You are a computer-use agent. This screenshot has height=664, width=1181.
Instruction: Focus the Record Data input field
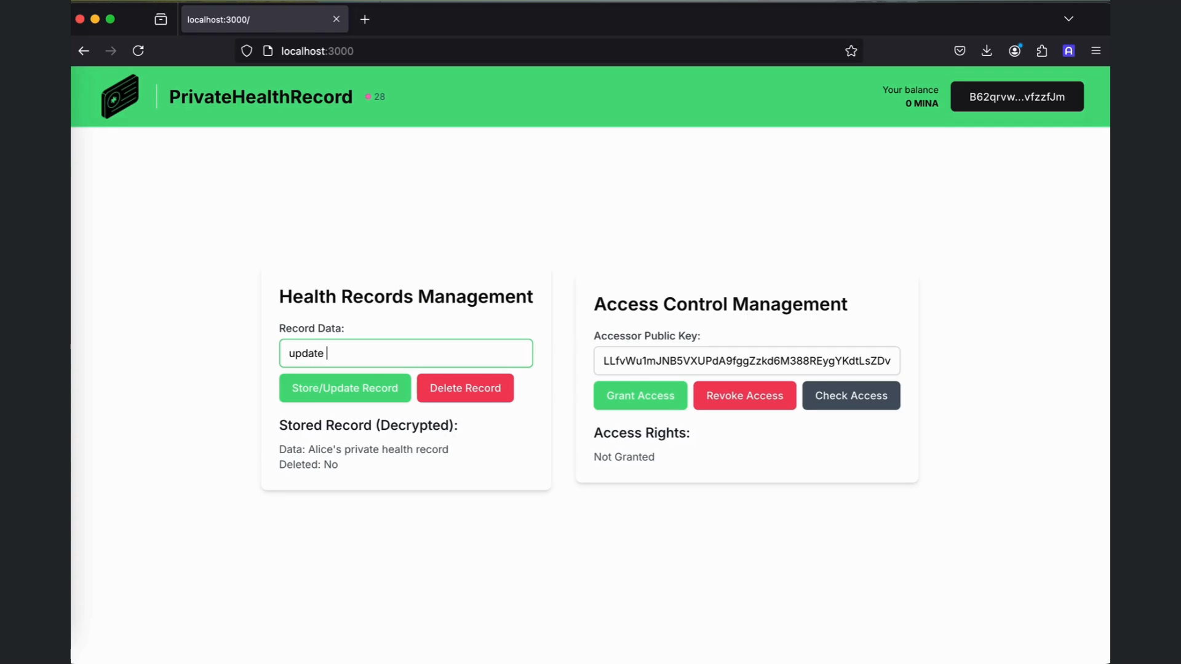[406, 353]
